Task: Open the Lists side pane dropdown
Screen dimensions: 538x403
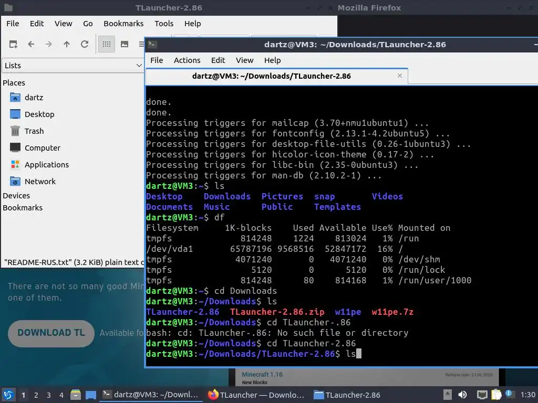Action: pos(73,66)
